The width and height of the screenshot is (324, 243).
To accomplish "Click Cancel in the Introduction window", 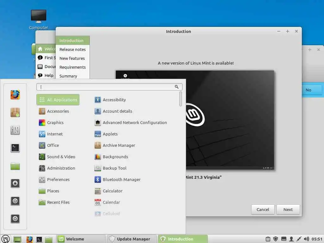I will [x=263, y=209].
